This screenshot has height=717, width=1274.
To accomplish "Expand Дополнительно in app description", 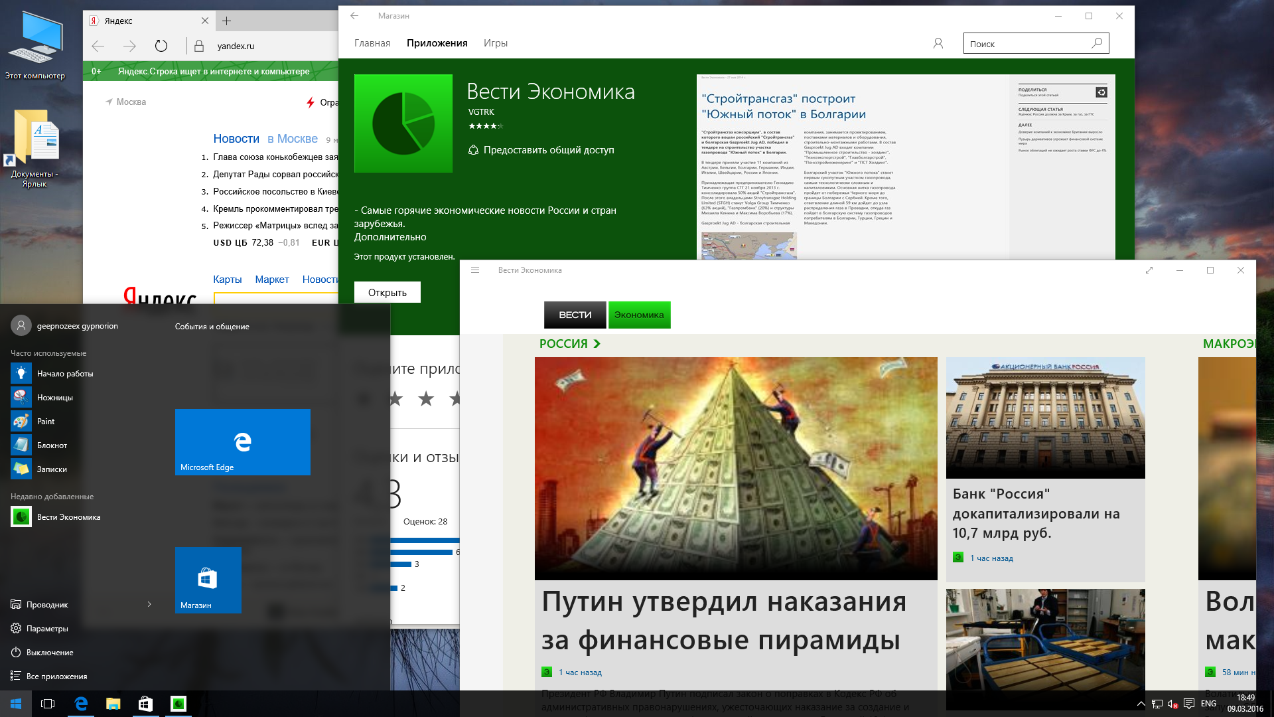I will (x=390, y=237).
